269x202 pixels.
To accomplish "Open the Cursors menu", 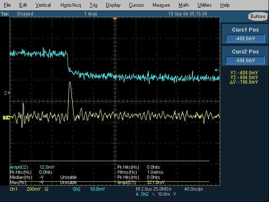I will [x=136, y=5].
